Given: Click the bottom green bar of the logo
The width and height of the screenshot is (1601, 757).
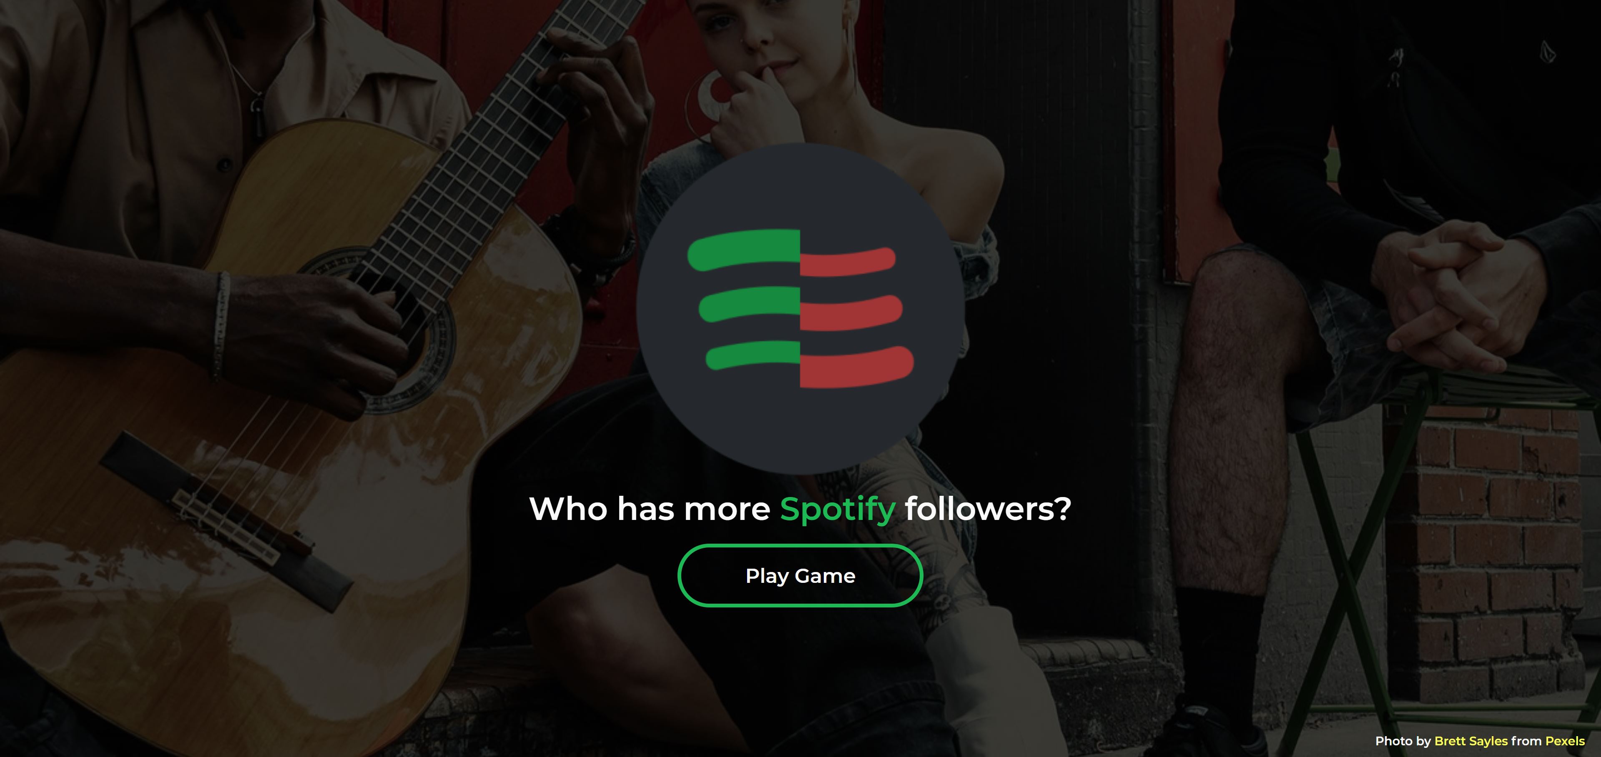Looking at the screenshot, I should coord(753,355).
